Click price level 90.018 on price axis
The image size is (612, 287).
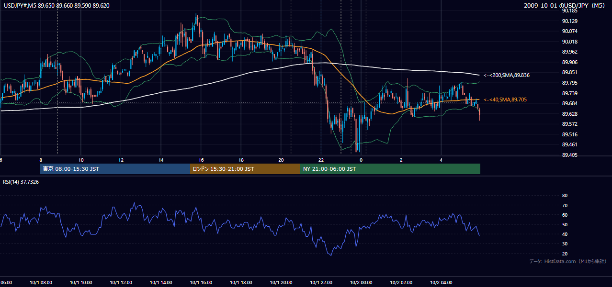(x=570, y=42)
